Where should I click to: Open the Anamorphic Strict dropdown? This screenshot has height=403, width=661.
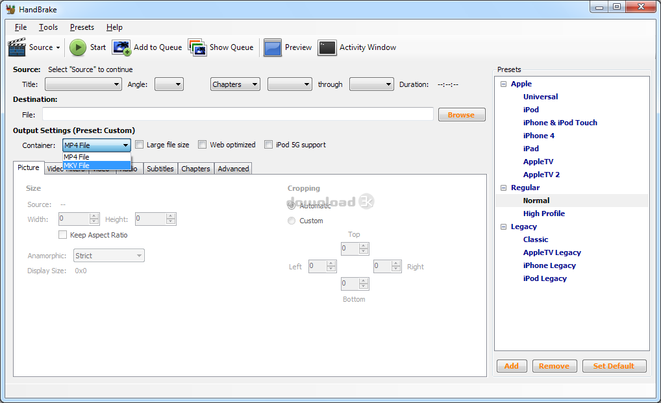138,255
